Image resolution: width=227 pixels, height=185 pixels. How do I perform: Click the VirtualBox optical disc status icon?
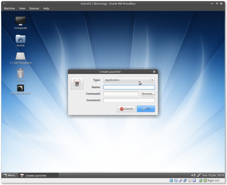point(176,180)
